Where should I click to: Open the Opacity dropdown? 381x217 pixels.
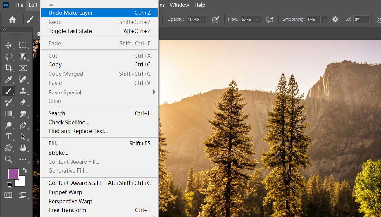pyautogui.click(x=203, y=19)
